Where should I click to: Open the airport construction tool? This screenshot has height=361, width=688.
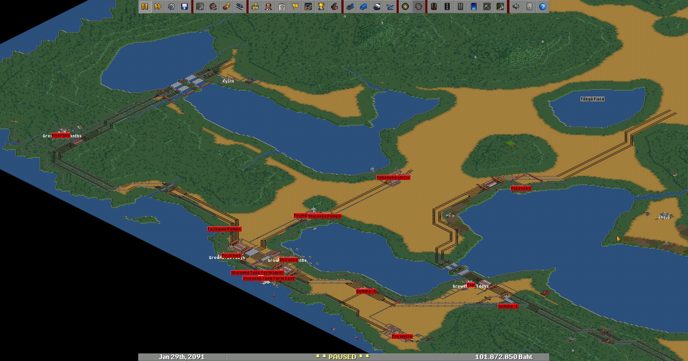pos(487,6)
